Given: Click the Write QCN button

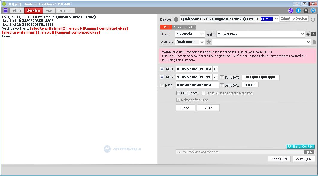Looking at the screenshot, I should coord(304,159).
